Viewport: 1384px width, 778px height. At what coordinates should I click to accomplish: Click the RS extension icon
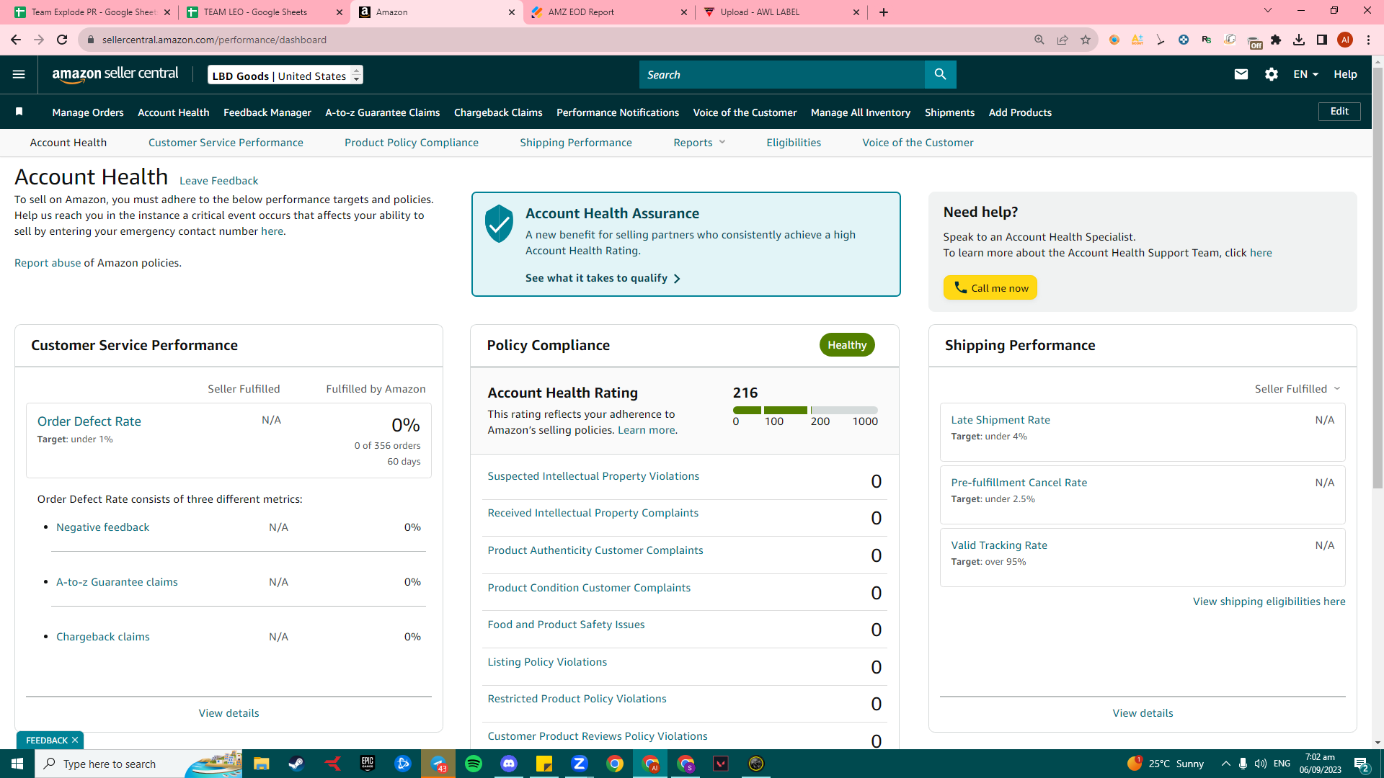coord(1207,40)
